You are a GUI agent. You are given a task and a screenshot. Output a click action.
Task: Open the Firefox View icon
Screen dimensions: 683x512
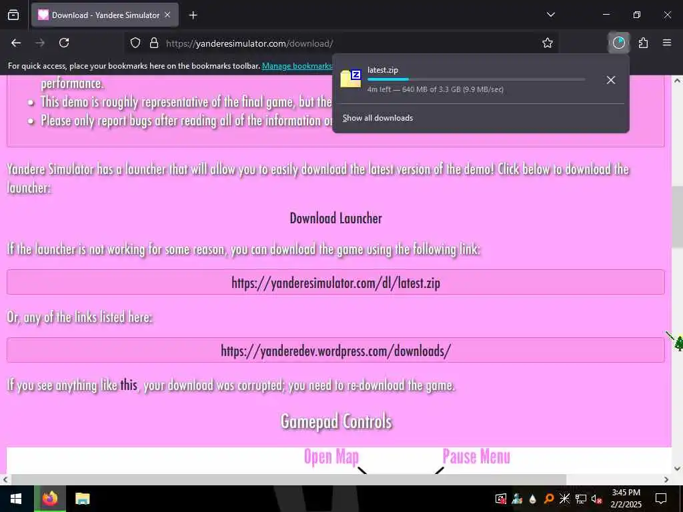pyautogui.click(x=13, y=15)
